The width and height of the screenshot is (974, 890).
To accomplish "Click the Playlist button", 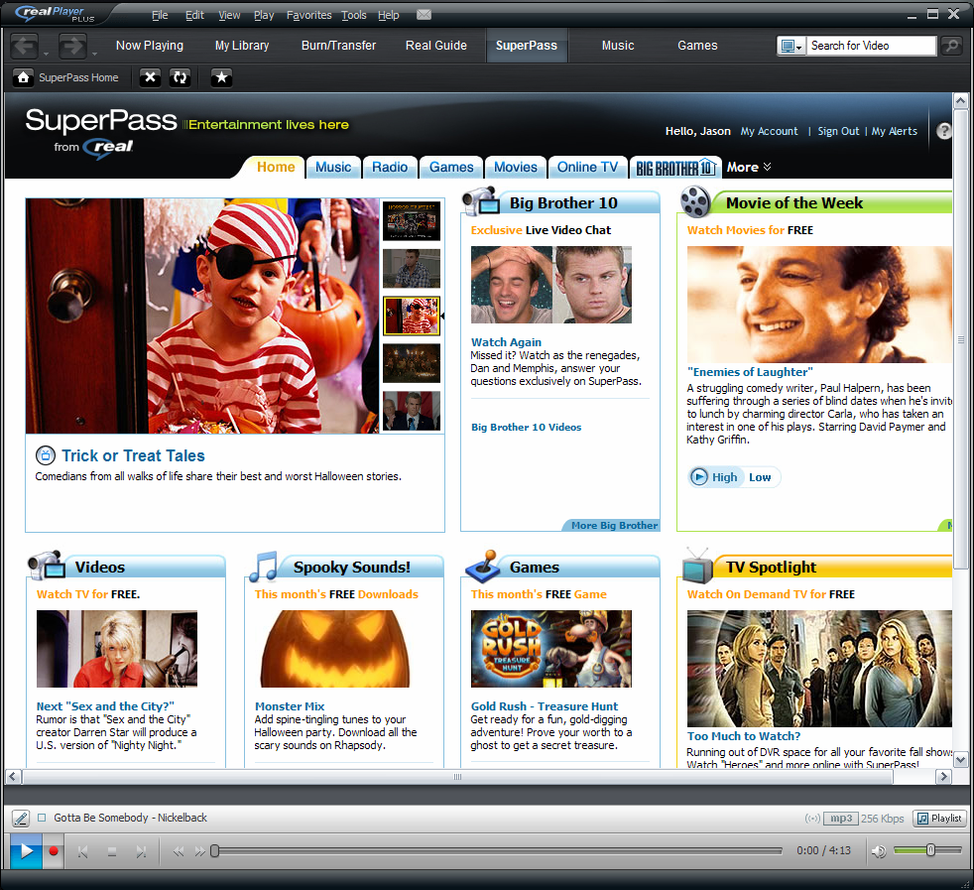I will pos(940,819).
